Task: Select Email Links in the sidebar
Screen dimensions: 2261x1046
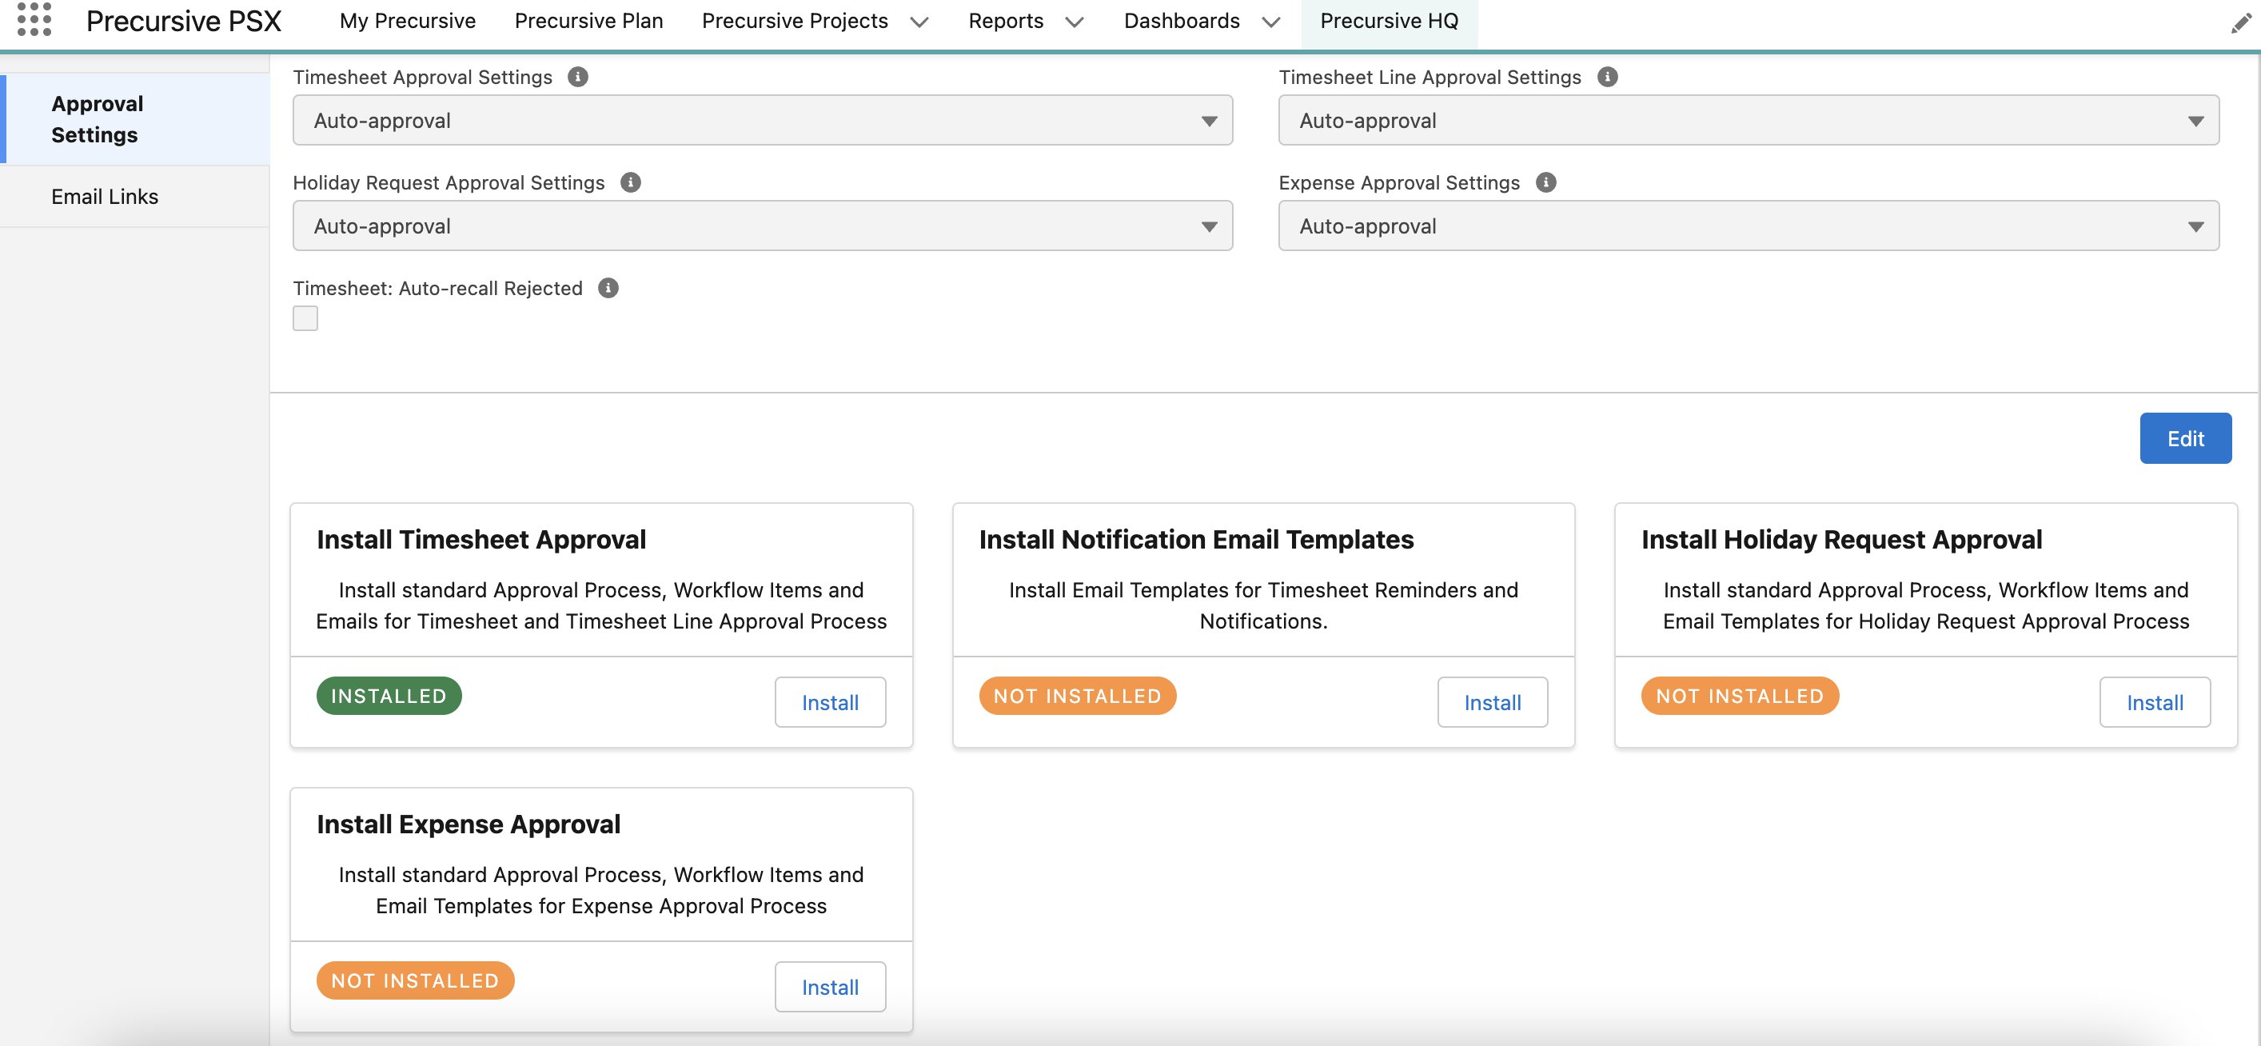Action: (105, 196)
